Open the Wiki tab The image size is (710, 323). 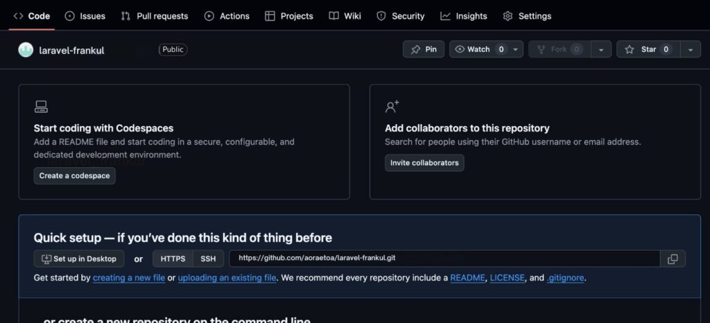point(345,16)
